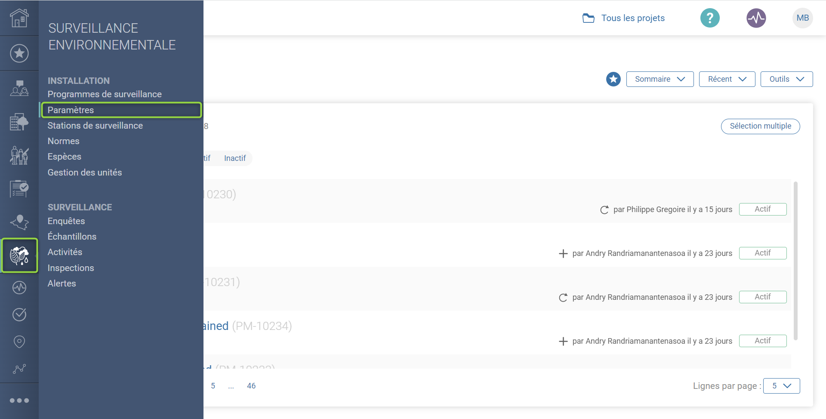Change Lignes par page dropdown value
This screenshot has width=826, height=419.
click(x=781, y=386)
